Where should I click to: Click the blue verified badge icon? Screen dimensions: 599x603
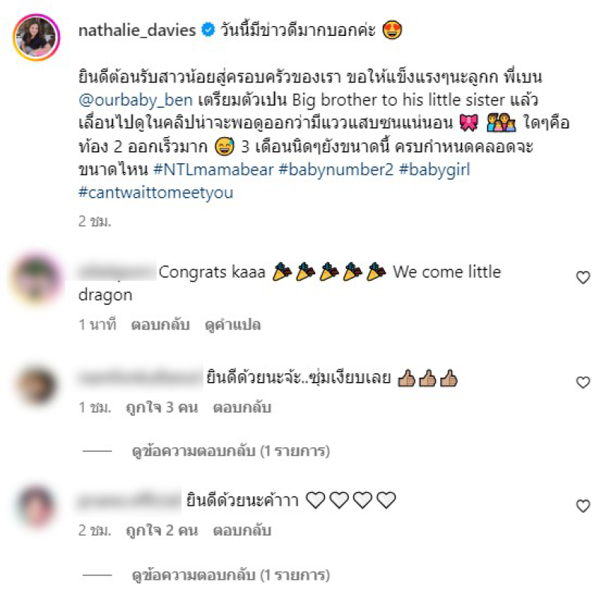(208, 30)
